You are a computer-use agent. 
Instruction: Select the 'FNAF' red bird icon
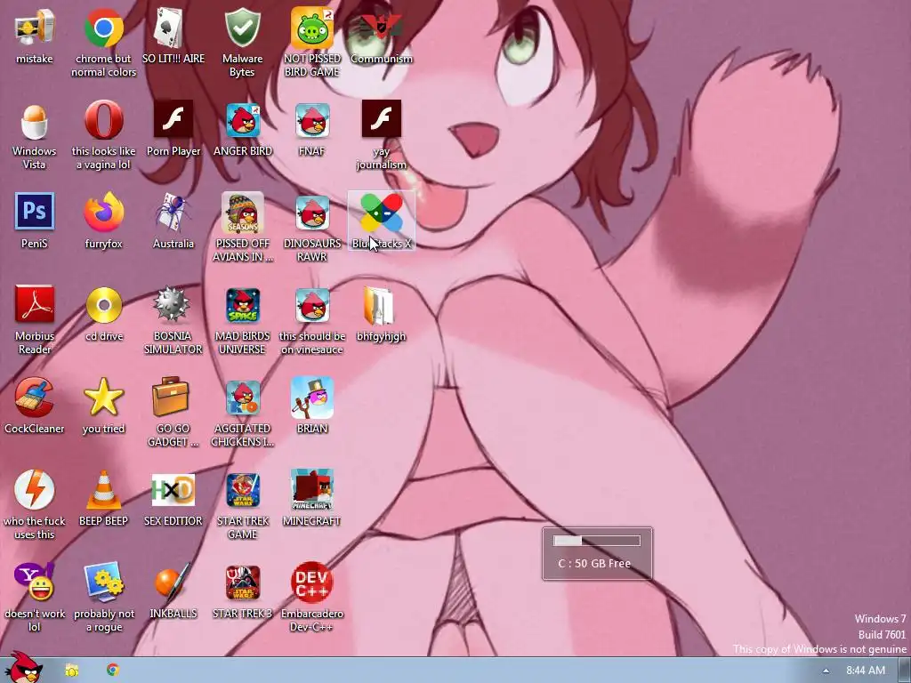(312, 120)
